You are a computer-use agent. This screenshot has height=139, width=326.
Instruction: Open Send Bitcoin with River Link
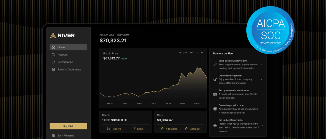pyautogui.click(x=238, y=64)
